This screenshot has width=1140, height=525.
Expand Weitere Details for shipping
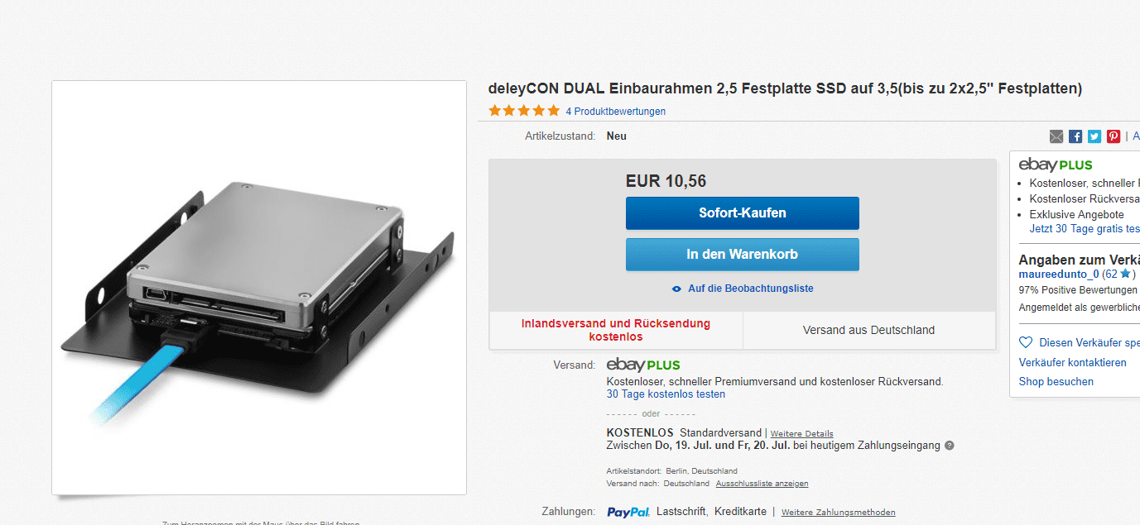(802, 433)
